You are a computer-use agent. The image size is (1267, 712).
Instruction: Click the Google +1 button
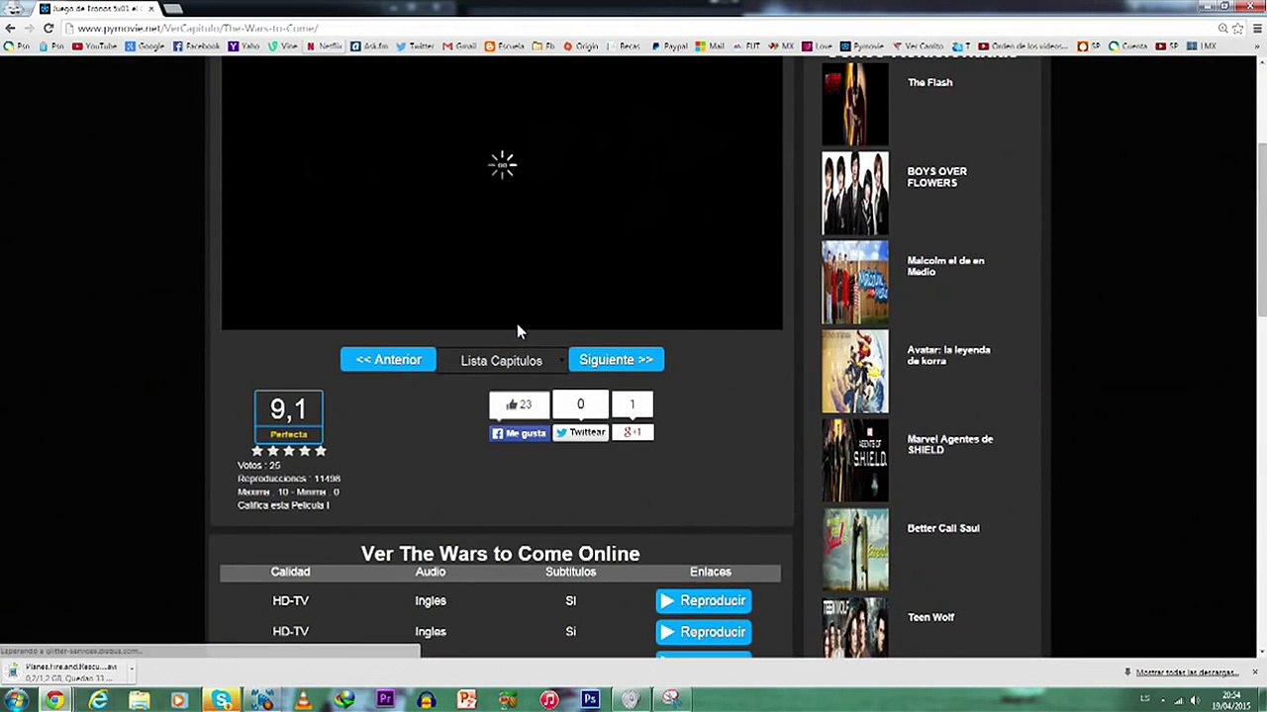[633, 432]
